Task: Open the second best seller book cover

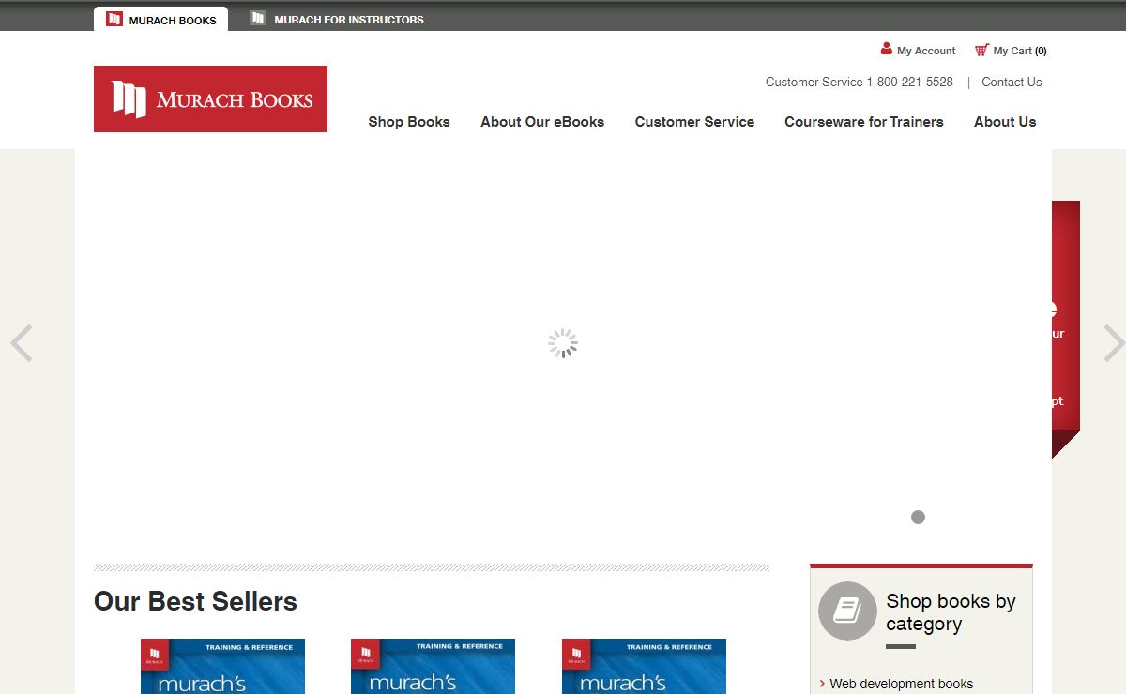Action: 433,667
